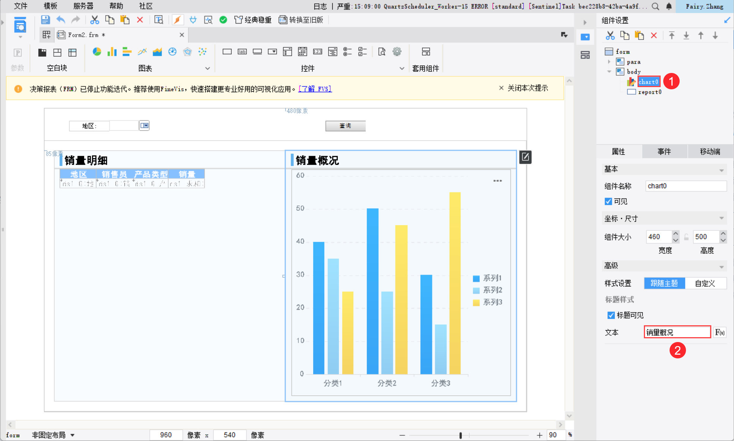Viewport: 734px width, 441px height.
Task: Move component to bottom arrow icon
Action: click(686, 35)
